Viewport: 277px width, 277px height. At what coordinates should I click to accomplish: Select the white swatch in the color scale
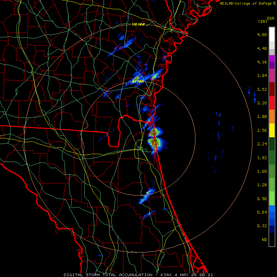[x=272, y=34]
